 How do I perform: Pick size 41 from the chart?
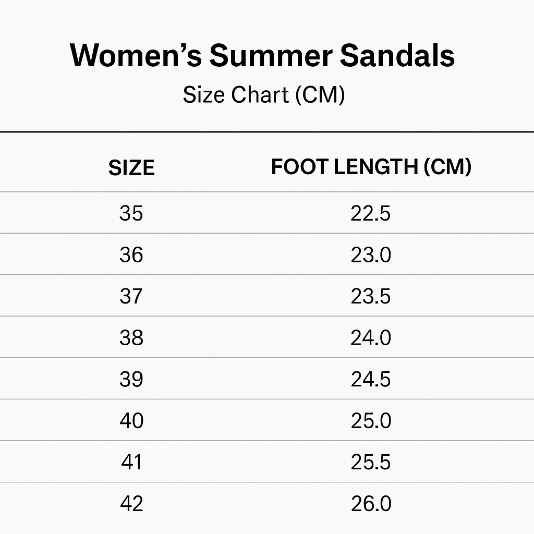click(131, 462)
